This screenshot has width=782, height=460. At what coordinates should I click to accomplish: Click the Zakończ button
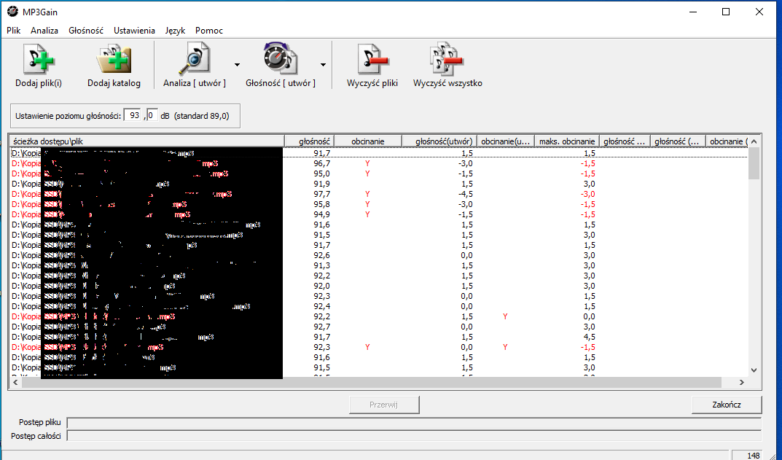click(x=727, y=405)
